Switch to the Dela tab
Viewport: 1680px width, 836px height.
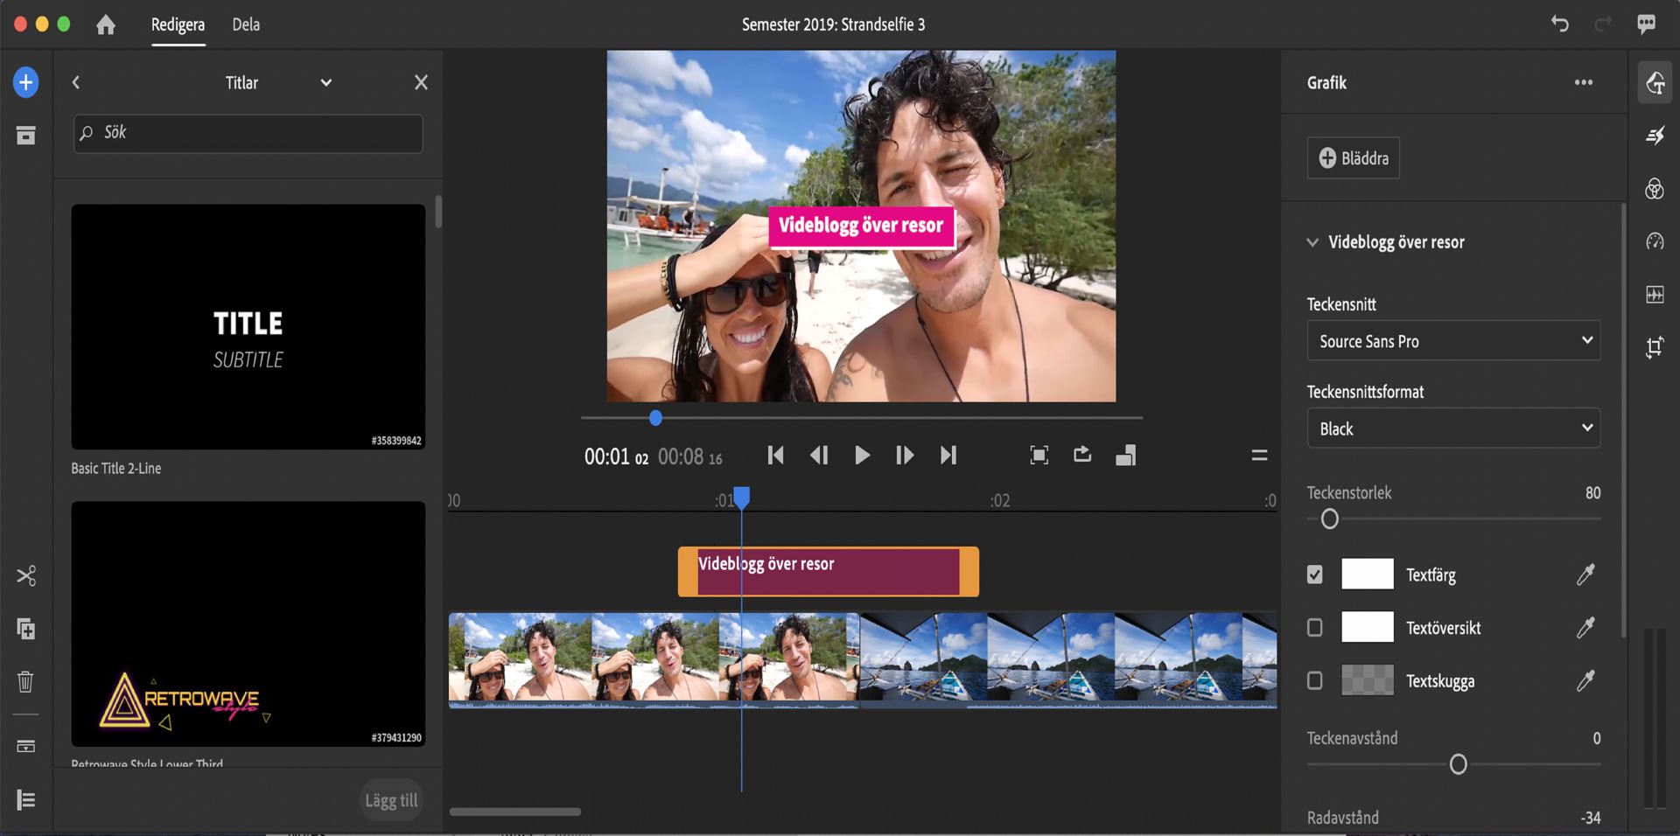pyautogui.click(x=246, y=24)
